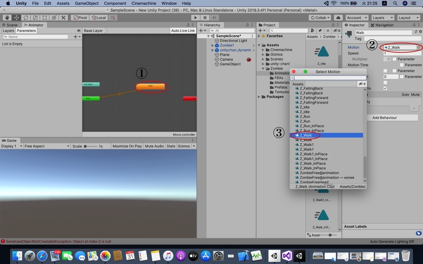
Task: Open add parameter plus dropdown in Animator
Action: coord(77,37)
